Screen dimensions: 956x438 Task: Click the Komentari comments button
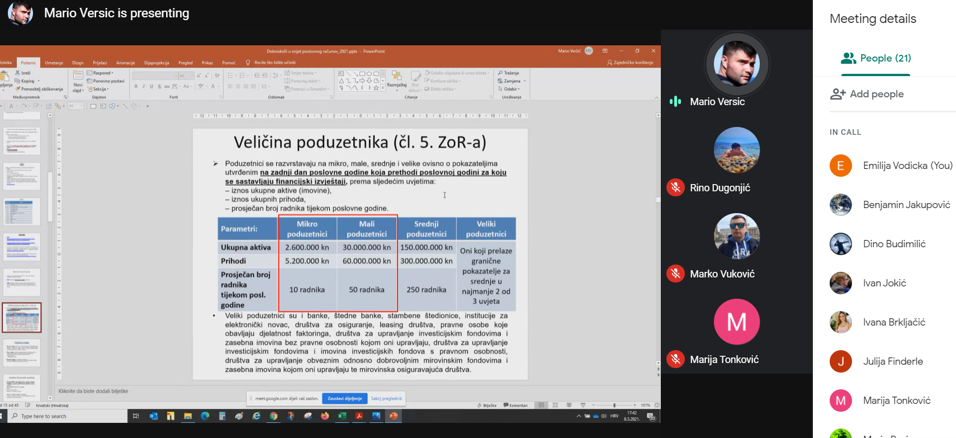tap(515, 405)
